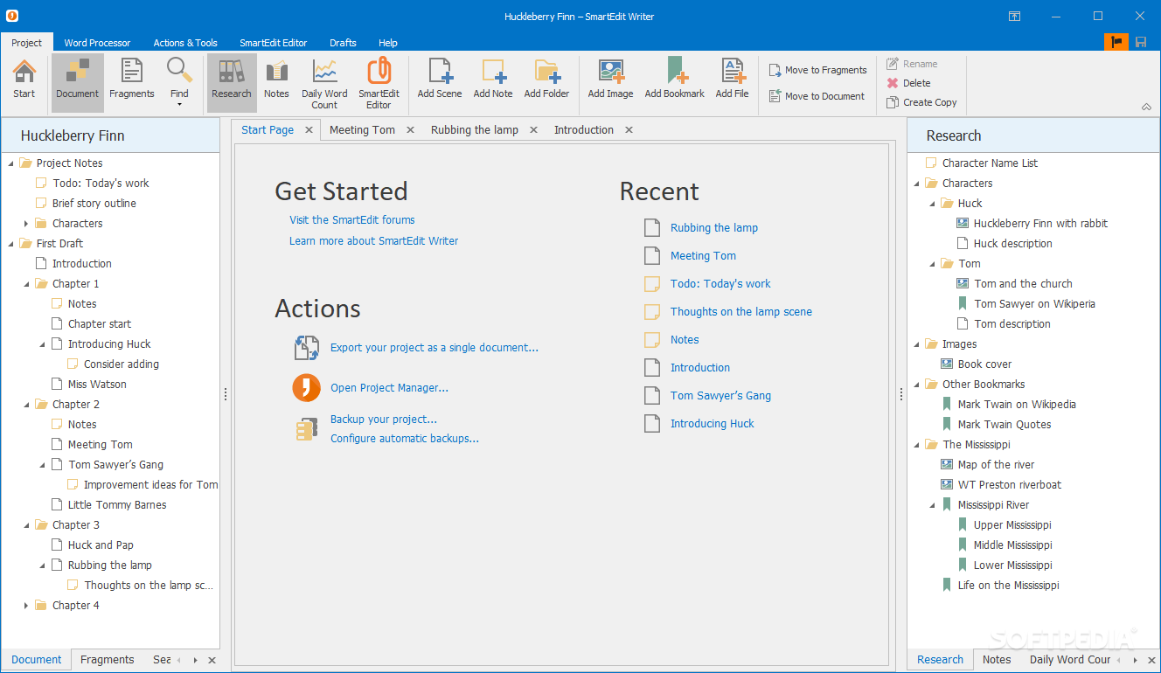
Task: Open recent item Tom Sawyer's Gang
Action: (720, 396)
